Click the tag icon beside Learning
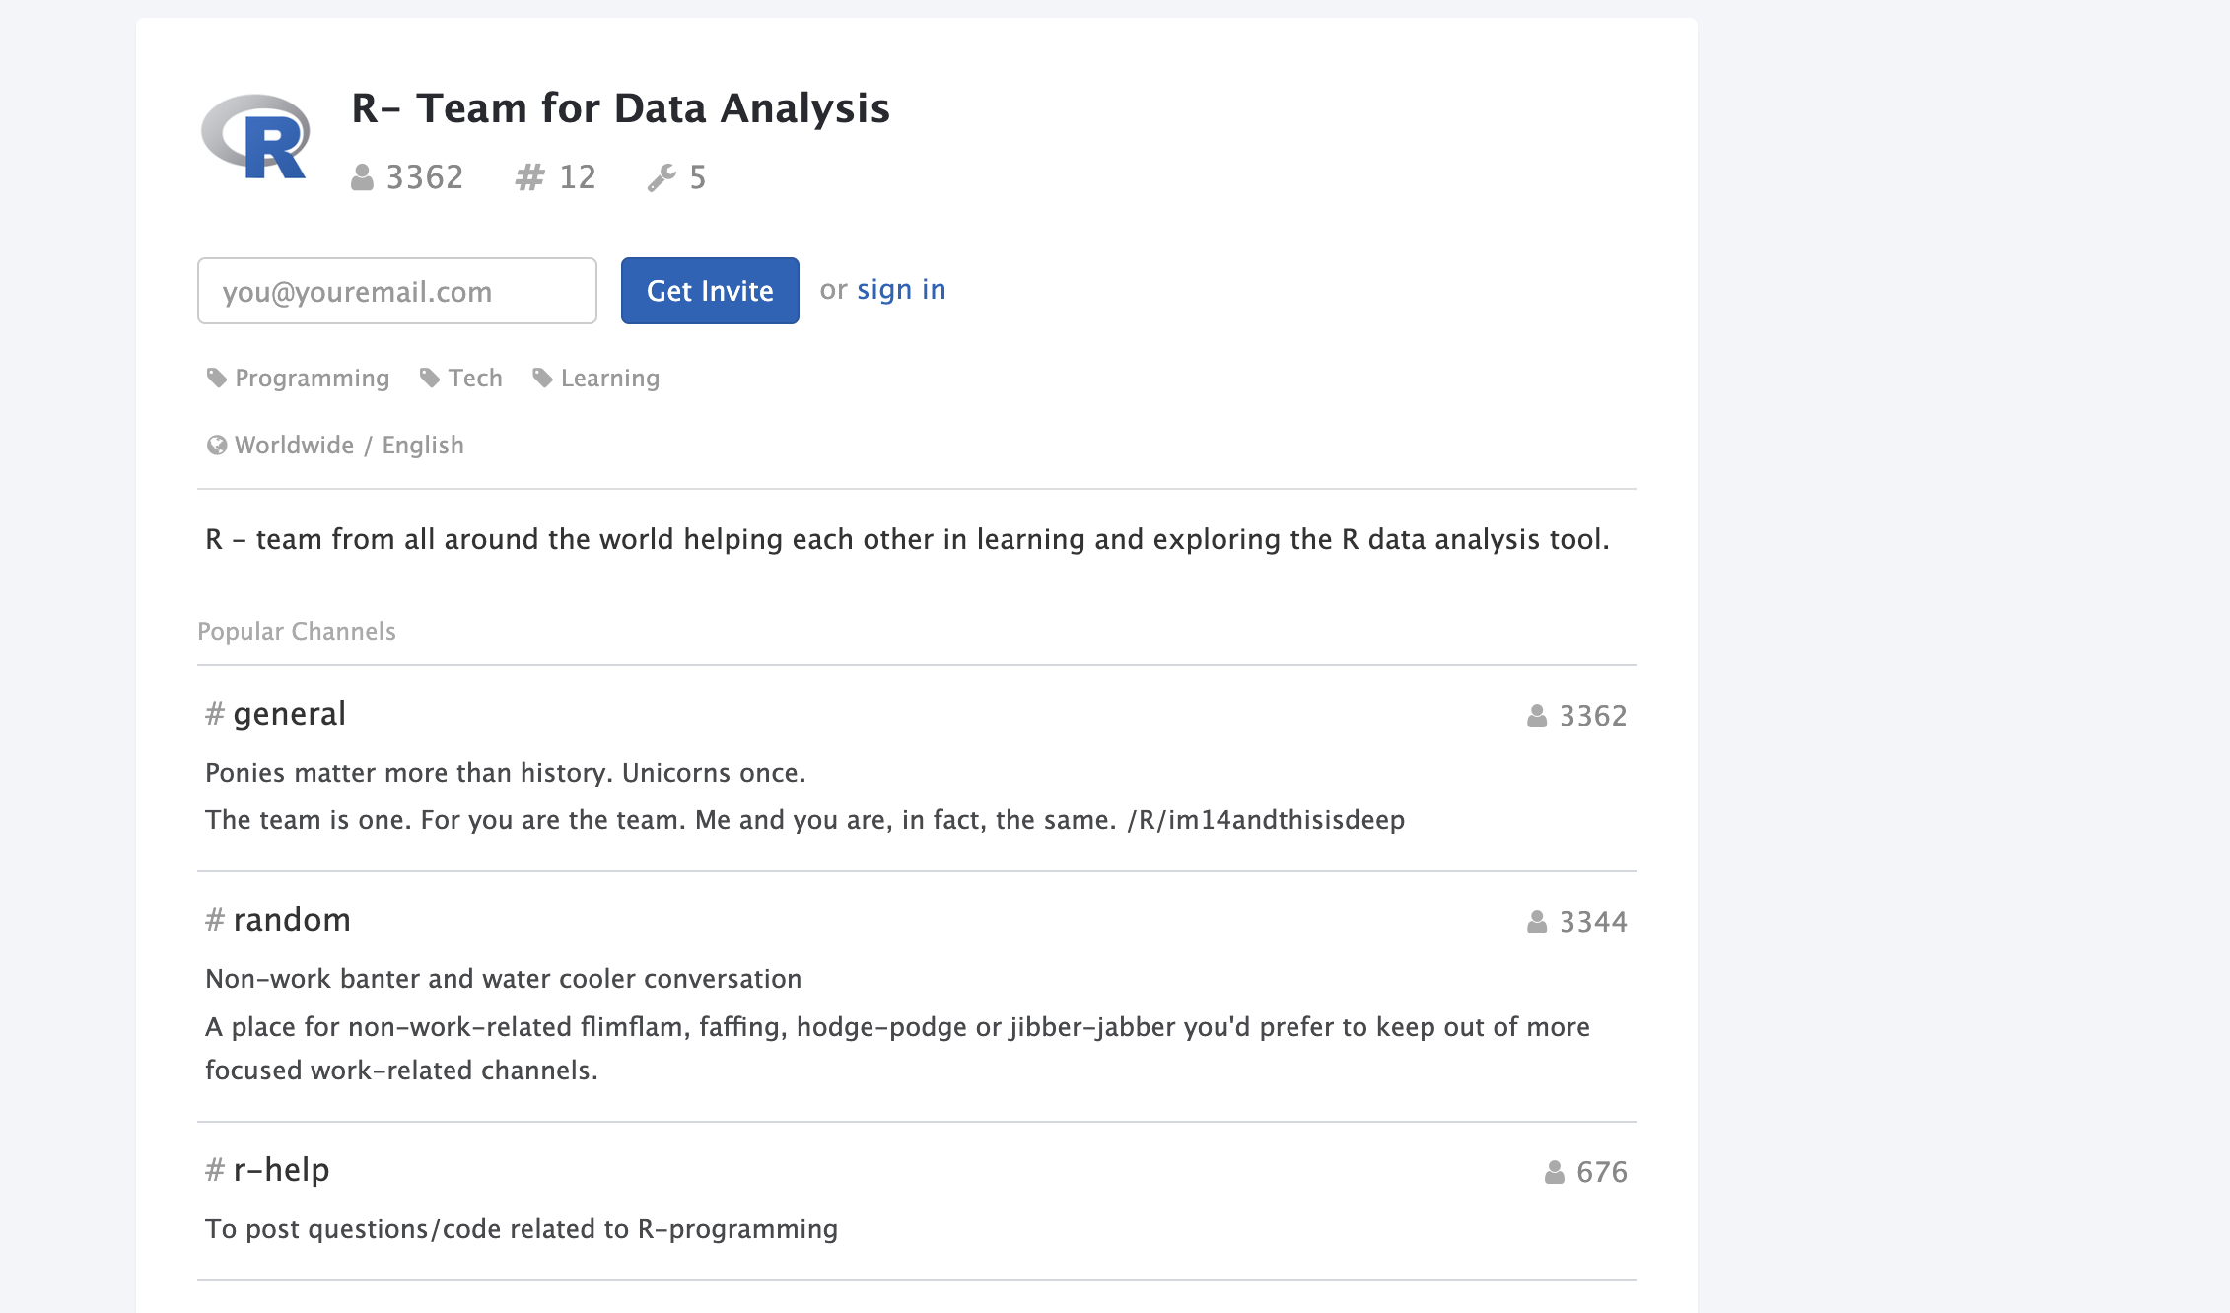2230x1313 pixels. [543, 377]
